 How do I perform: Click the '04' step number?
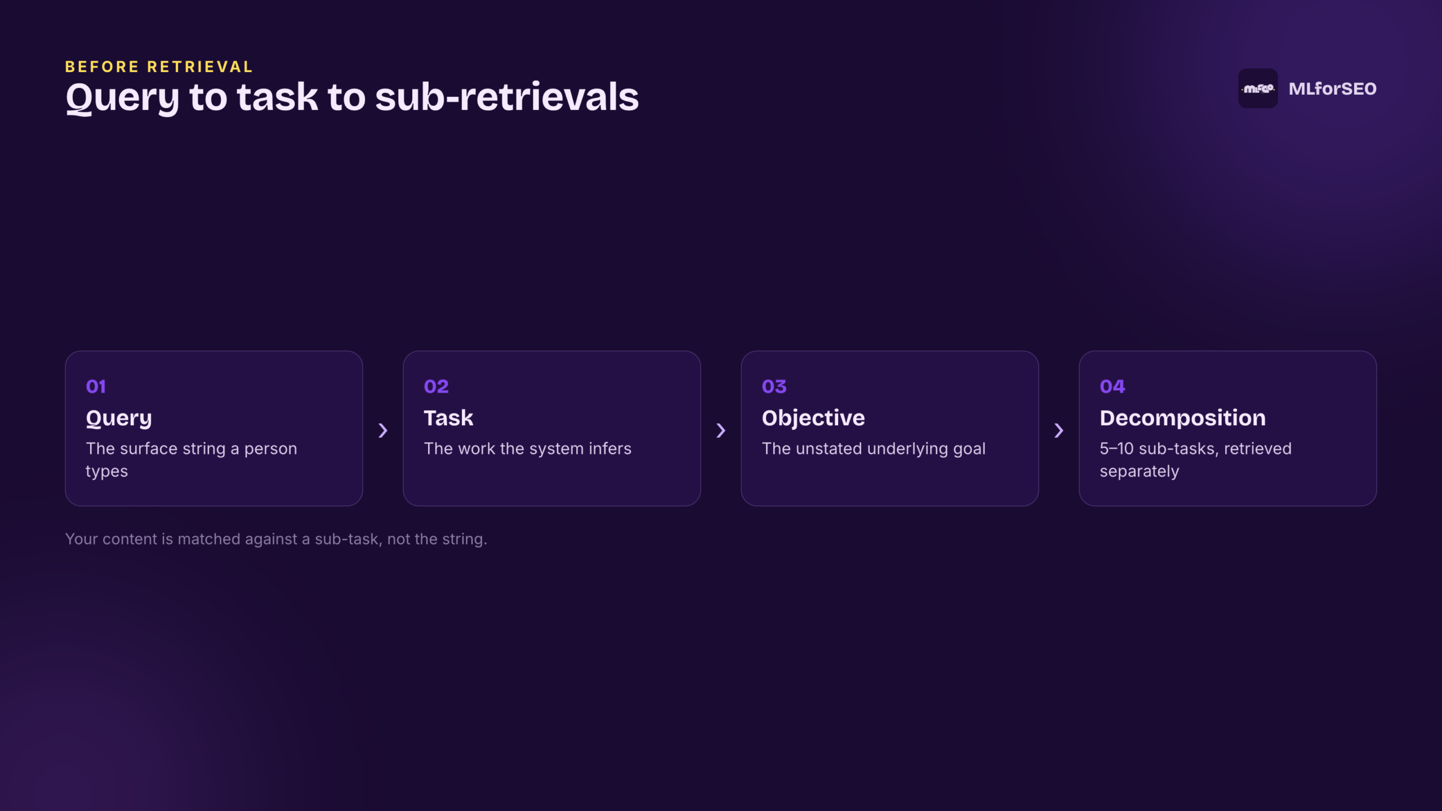tap(1112, 386)
